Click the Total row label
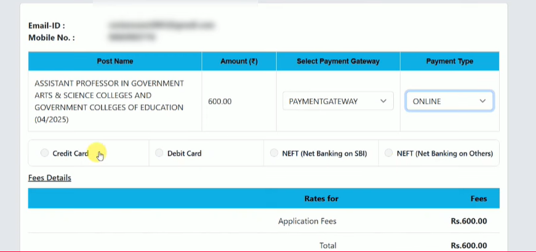Image resolution: width=536 pixels, height=252 pixels. click(327, 245)
